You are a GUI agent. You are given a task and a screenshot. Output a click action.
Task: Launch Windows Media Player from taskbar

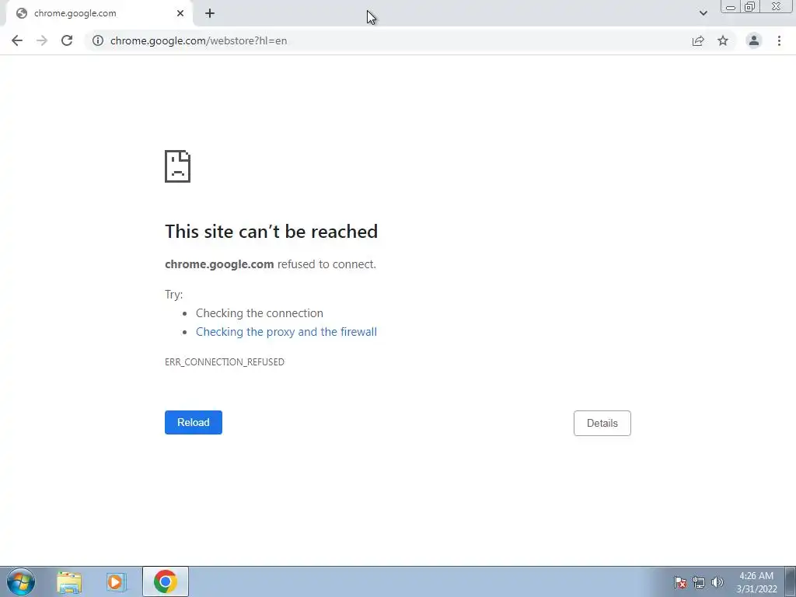(116, 581)
